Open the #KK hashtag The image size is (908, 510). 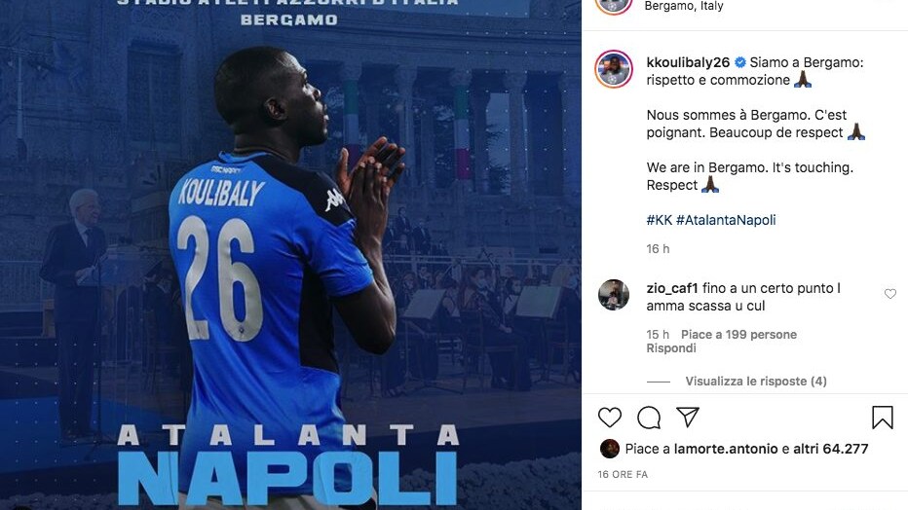tap(659, 220)
